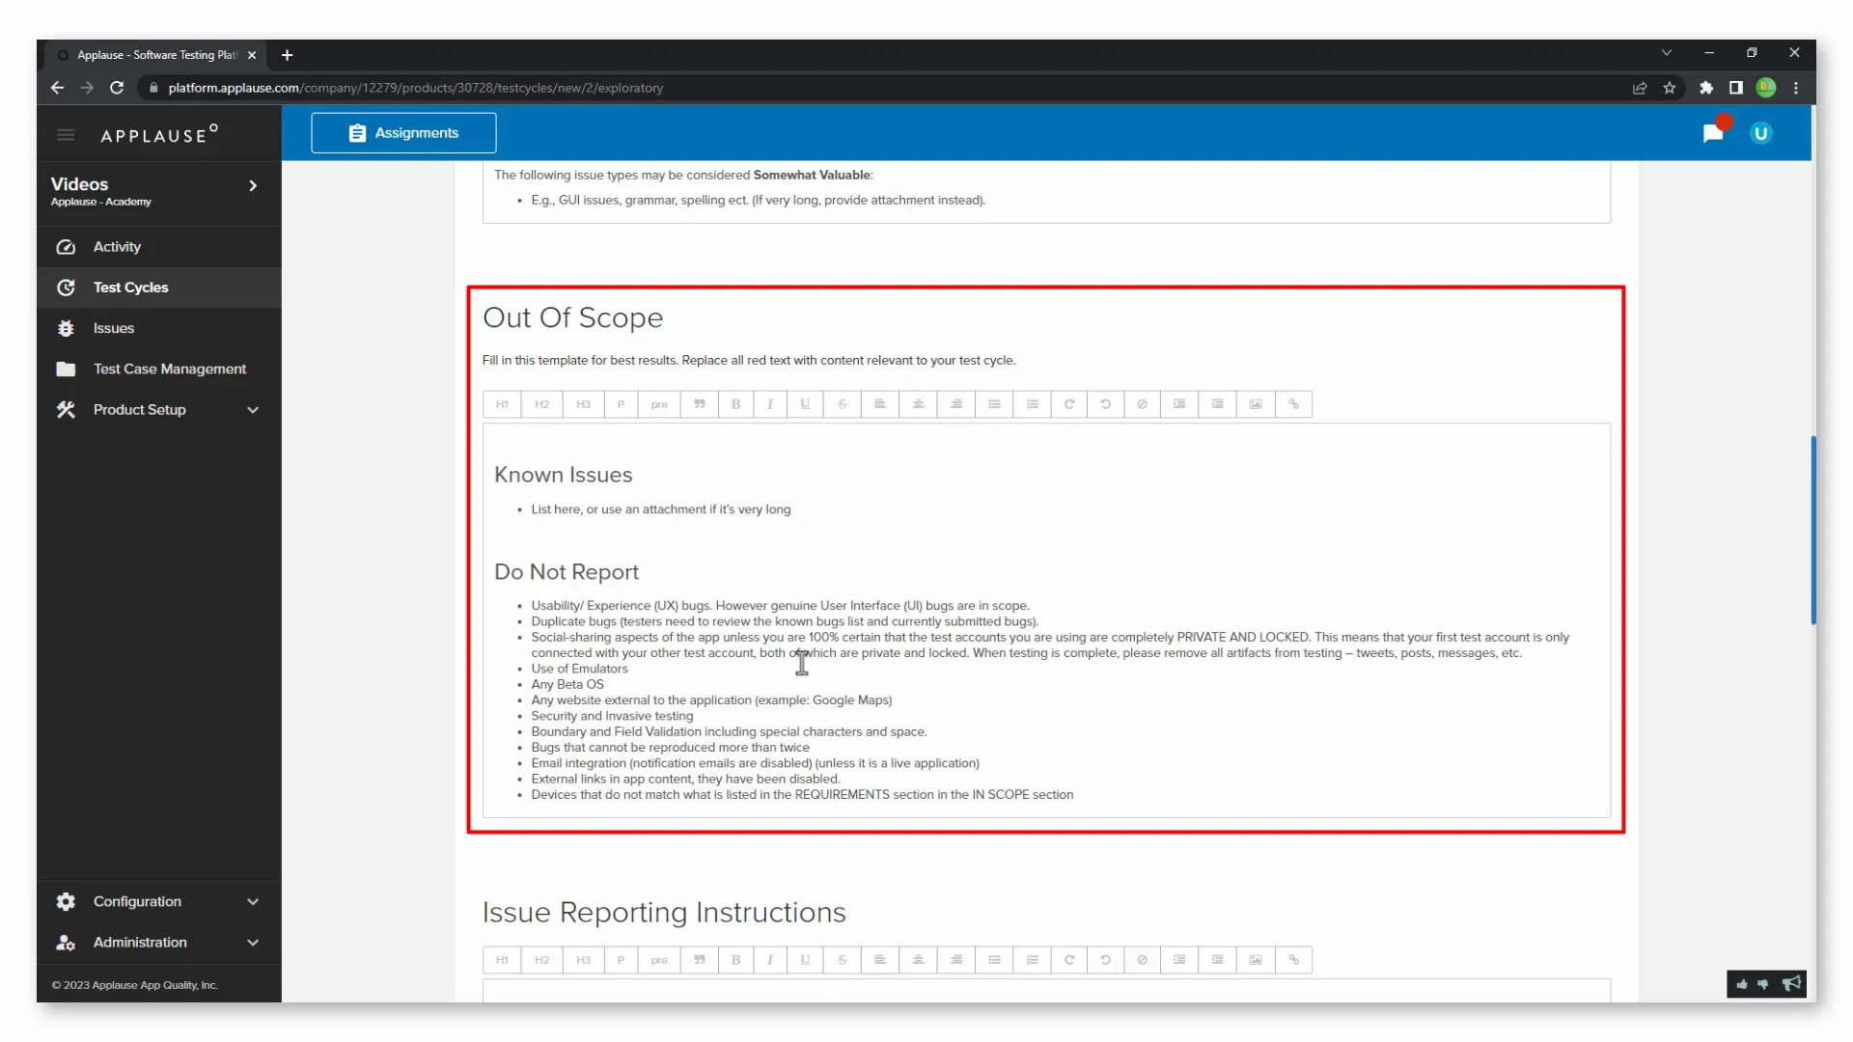Image resolution: width=1853 pixels, height=1042 pixels.
Task: Open Videos product switcher chevron
Action: pos(253,185)
